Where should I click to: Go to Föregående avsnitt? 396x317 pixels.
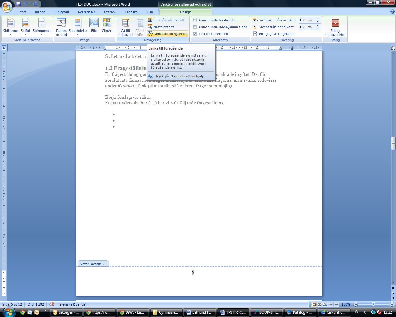(166, 20)
